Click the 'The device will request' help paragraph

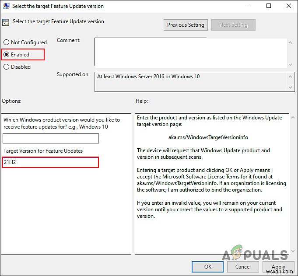203,154
